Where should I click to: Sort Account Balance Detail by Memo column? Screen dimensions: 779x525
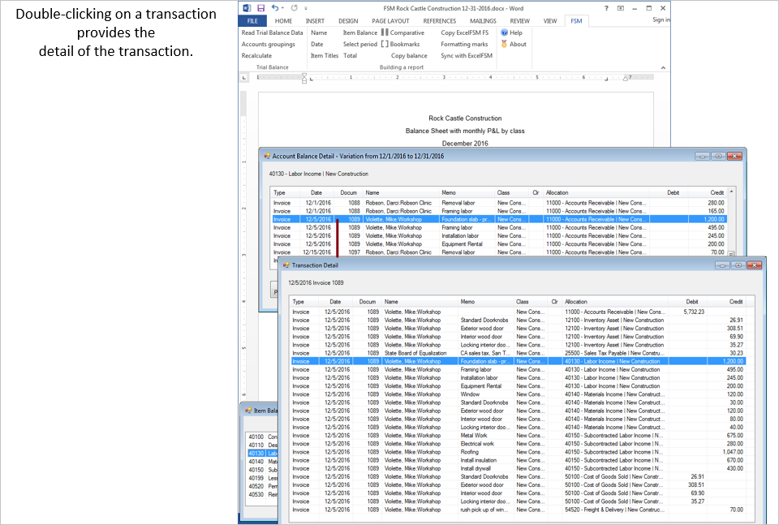pos(466,192)
